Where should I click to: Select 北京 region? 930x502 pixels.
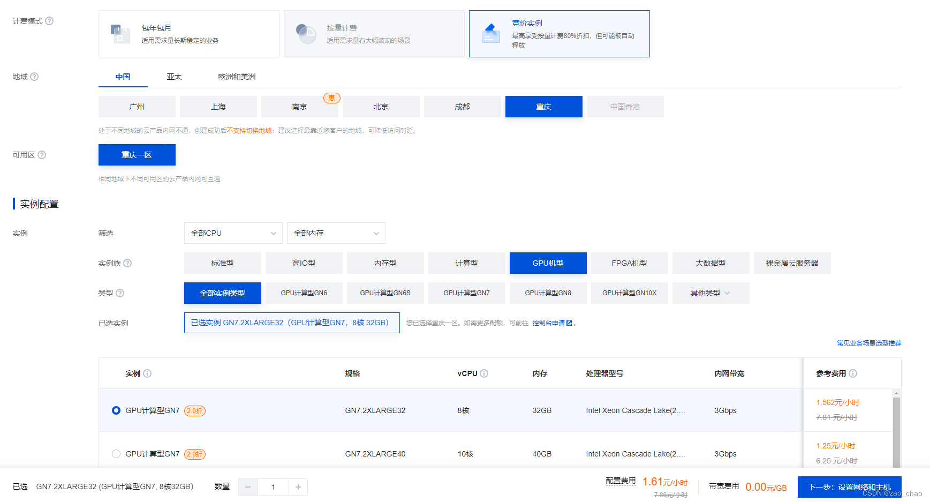click(381, 107)
